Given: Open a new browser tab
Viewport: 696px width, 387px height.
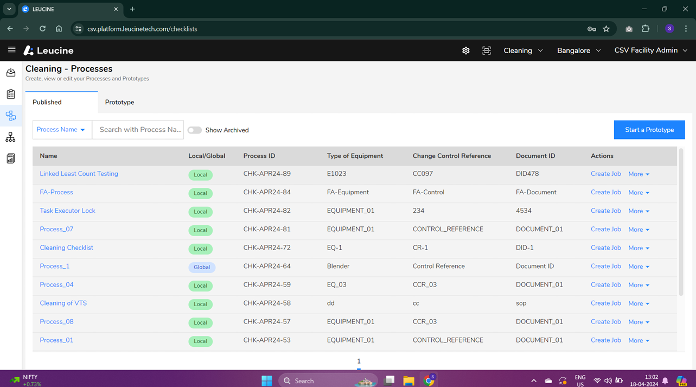Looking at the screenshot, I should [x=132, y=9].
